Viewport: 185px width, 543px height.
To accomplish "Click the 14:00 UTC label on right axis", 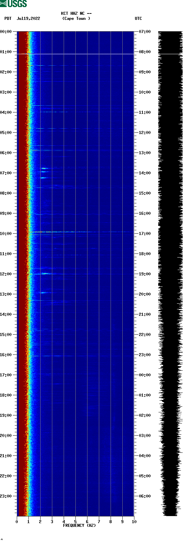I will pos(144,173).
